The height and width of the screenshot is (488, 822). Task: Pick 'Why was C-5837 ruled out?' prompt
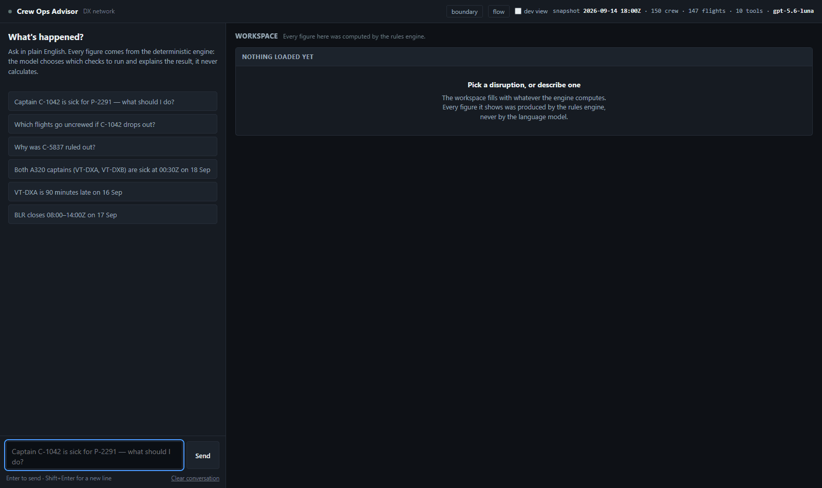pyautogui.click(x=113, y=146)
